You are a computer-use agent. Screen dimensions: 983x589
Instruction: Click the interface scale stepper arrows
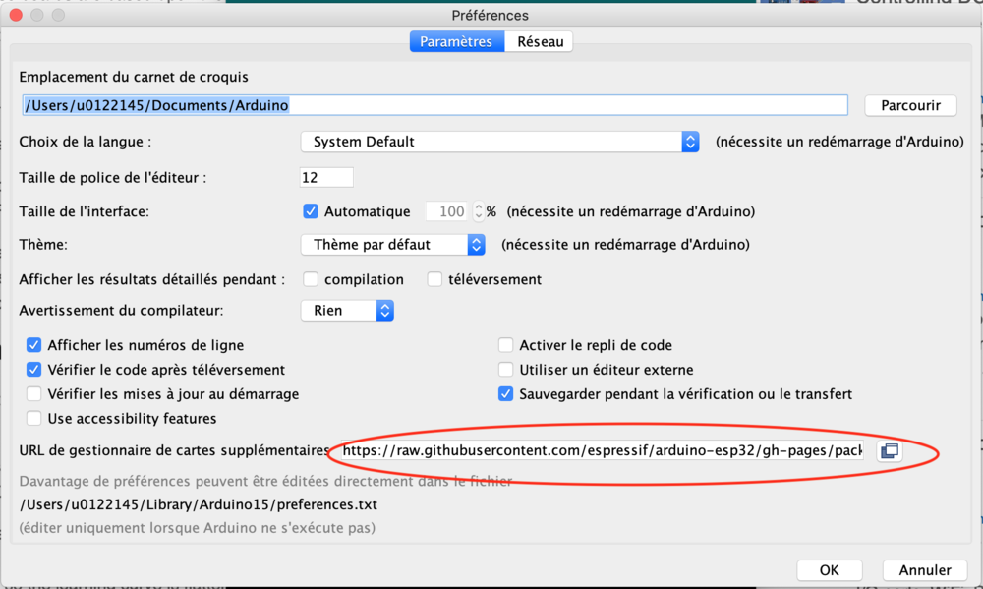(x=479, y=211)
